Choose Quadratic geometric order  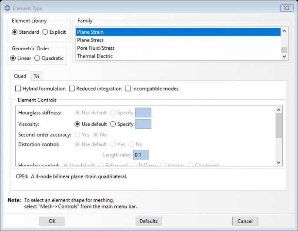[x=37, y=58]
